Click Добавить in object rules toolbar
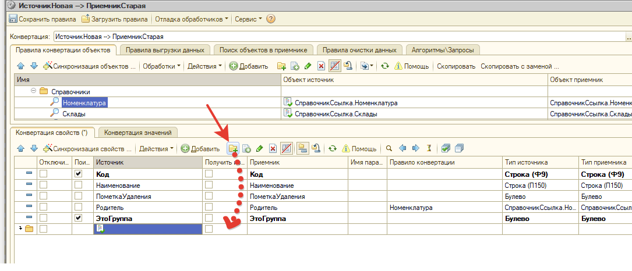632x271 pixels. coord(249,66)
